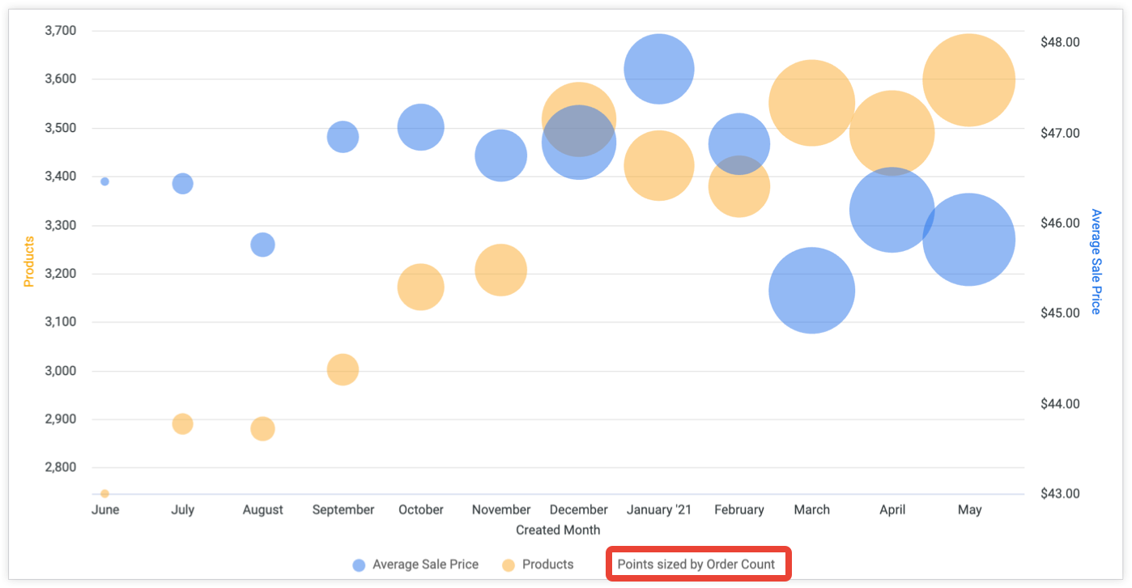Click the blue March Average Sale Price bubble
This screenshot has height=588, width=1132.
[811, 290]
